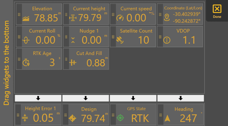The height and width of the screenshot is (126, 228).
Task: Select the Height Error 1 widget label
Action: [40, 109]
